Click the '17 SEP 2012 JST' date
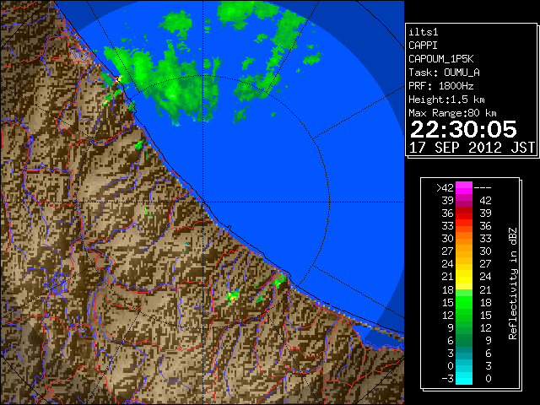Image resolution: width=540 pixels, height=405 pixels. coord(472,148)
